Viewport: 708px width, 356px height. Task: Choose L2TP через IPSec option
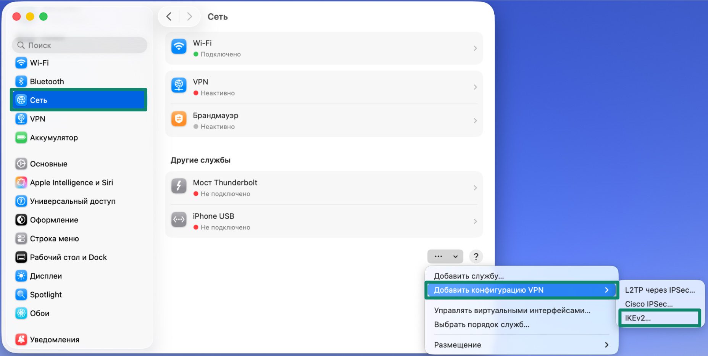point(660,290)
